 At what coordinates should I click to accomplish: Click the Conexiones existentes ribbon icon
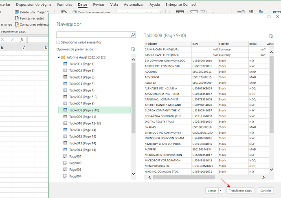point(17,24)
